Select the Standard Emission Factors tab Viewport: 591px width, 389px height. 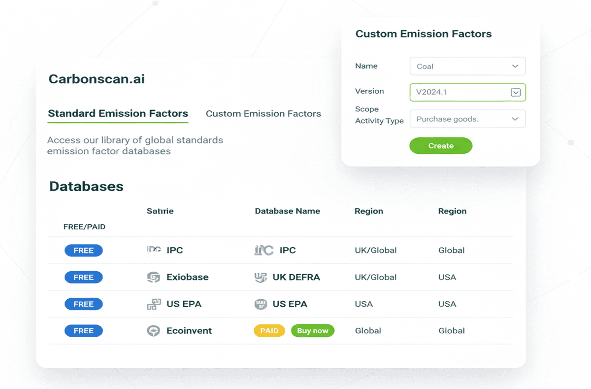click(118, 113)
